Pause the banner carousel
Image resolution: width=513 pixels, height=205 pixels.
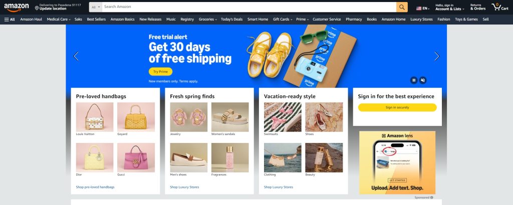pyautogui.click(x=414, y=80)
